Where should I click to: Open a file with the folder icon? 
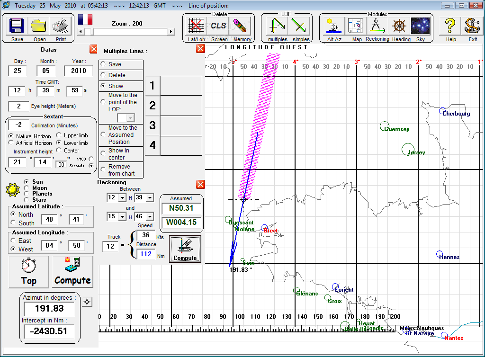(x=39, y=26)
